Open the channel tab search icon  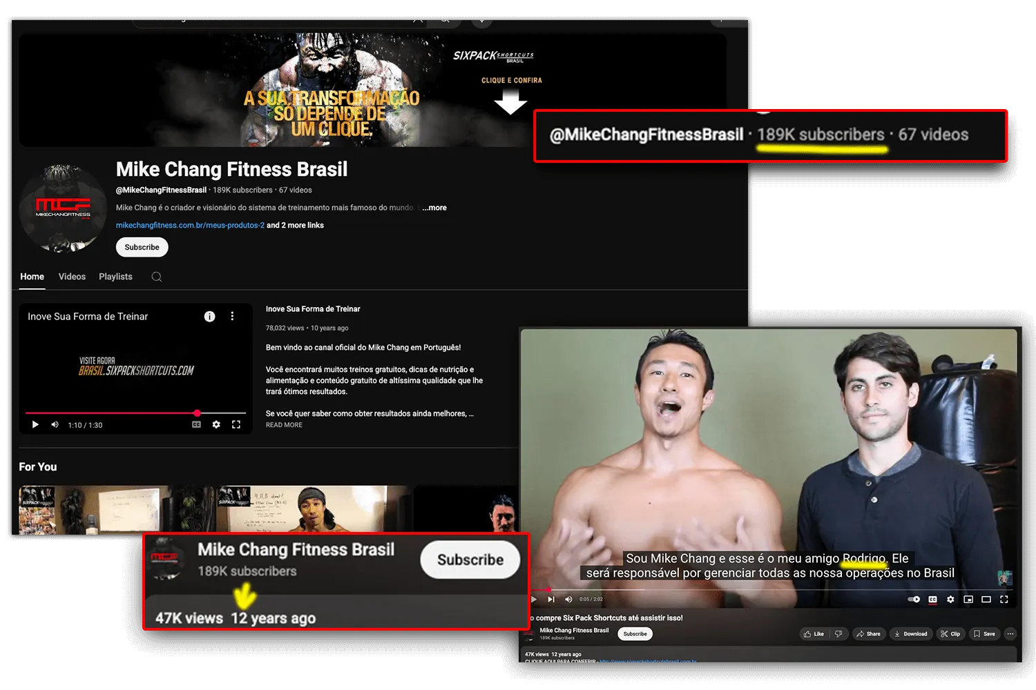coord(157,277)
